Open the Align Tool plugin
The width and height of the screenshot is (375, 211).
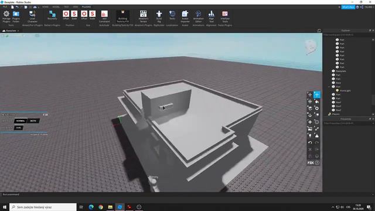211,16
